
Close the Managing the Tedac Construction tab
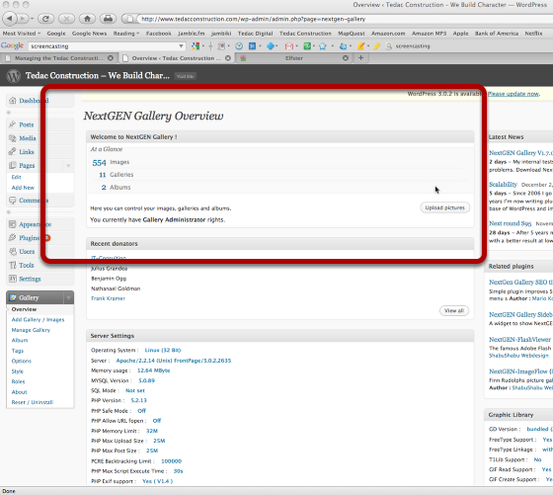click(x=111, y=58)
